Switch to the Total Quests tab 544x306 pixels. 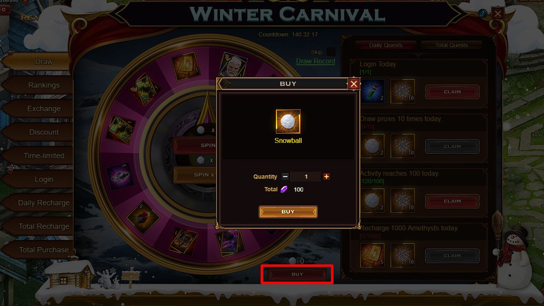point(451,45)
